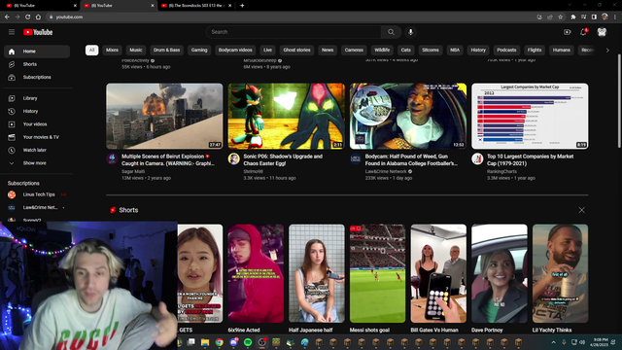Click the YouTube logo
622x350 pixels.
(x=38, y=32)
